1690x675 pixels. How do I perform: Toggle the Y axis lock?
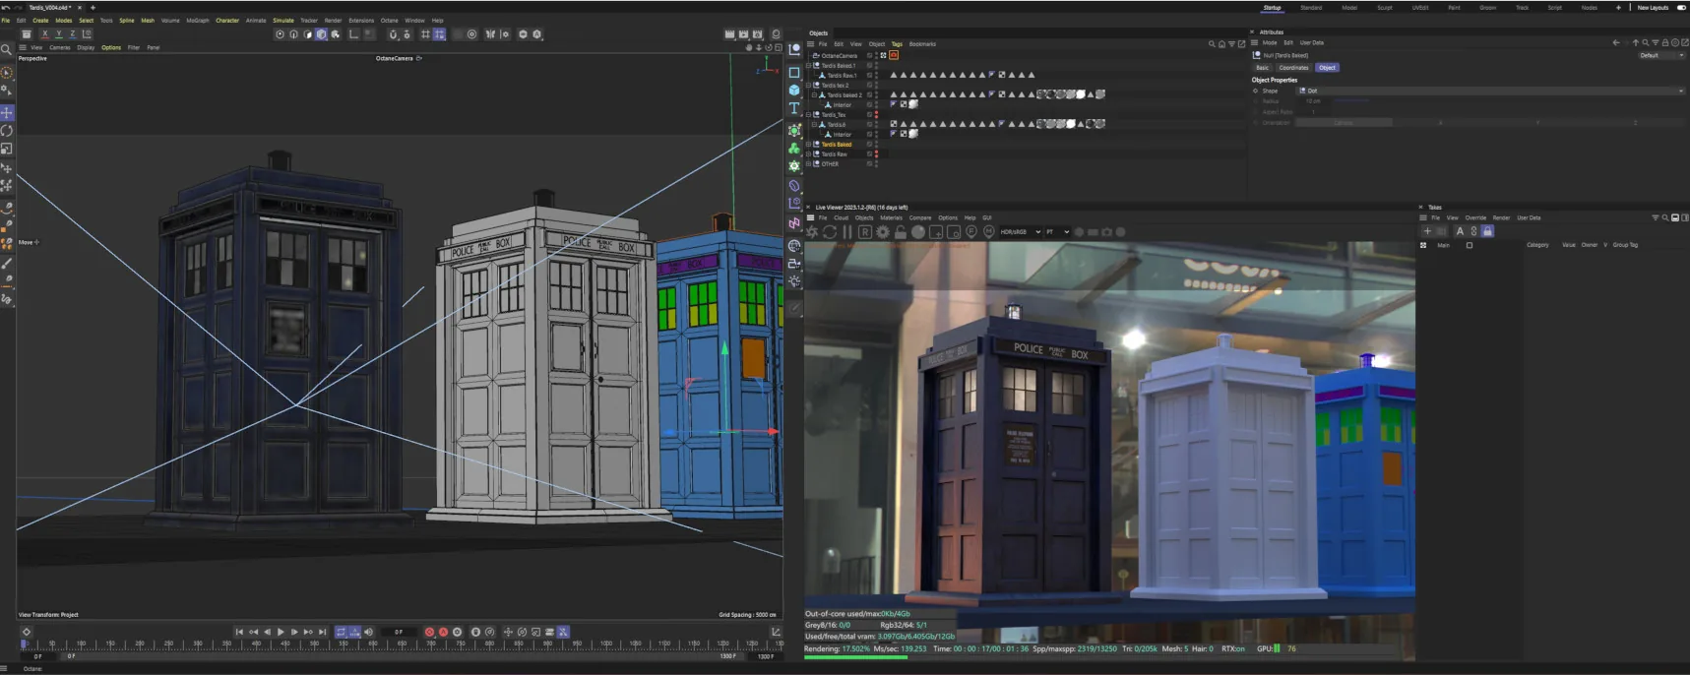pyautogui.click(x=58, y=34)
